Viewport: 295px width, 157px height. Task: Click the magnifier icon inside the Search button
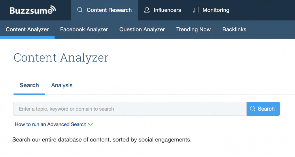pos(253,109)
